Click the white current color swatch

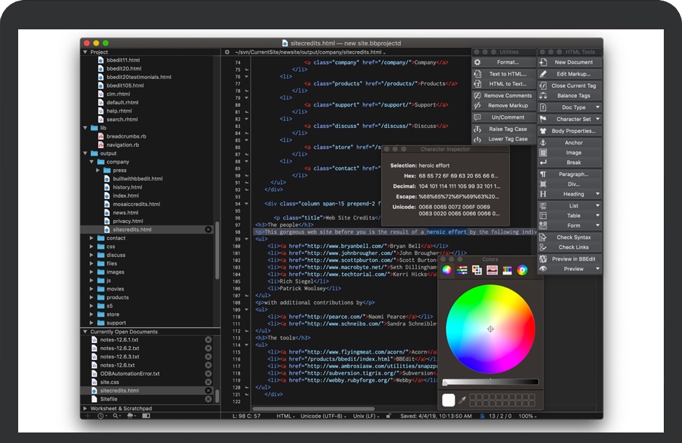(x=448, y=400)
